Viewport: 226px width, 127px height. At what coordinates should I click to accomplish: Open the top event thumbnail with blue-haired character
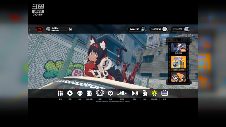[x=179, y=47]
